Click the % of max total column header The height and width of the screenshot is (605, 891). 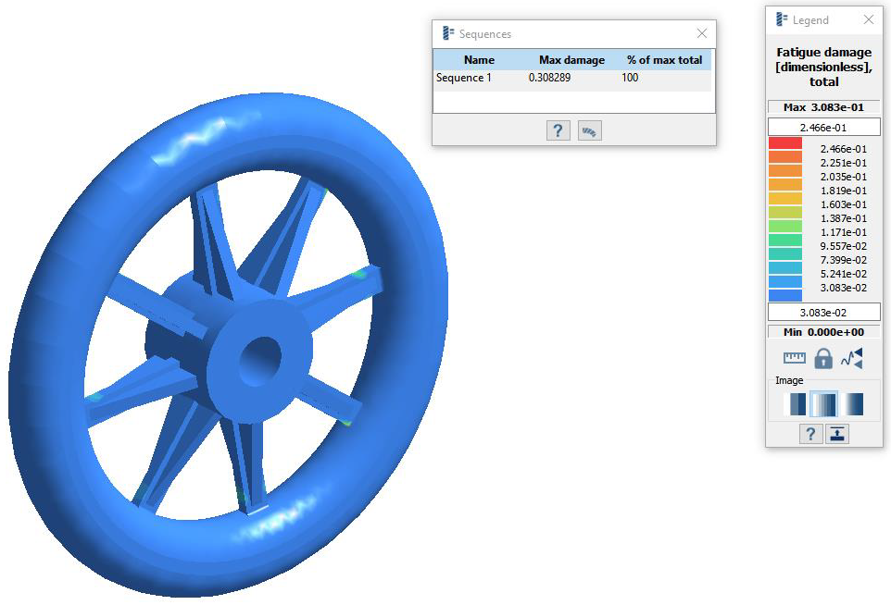(x=664, y=60)
